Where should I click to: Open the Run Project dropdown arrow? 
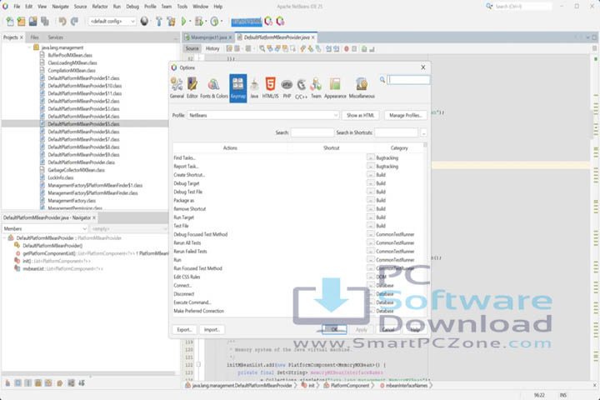click(x=190, y=22)
